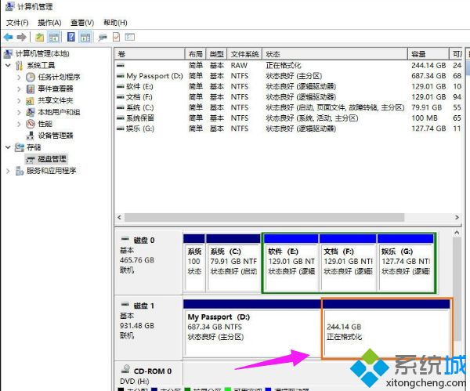Image resolution: width=470 pixels, height=391 pixels.
Task: Open 设备管理器 in the tree
Action: [x=56, y=136]
